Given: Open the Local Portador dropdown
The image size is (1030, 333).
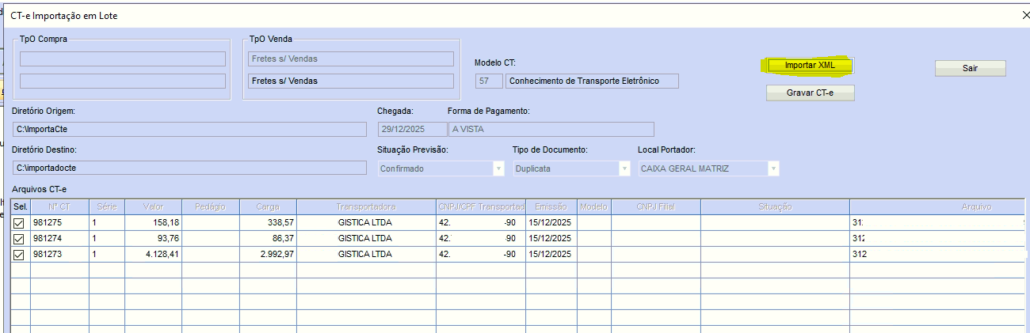Looking at the screenshot, I should tap(773, 168).
